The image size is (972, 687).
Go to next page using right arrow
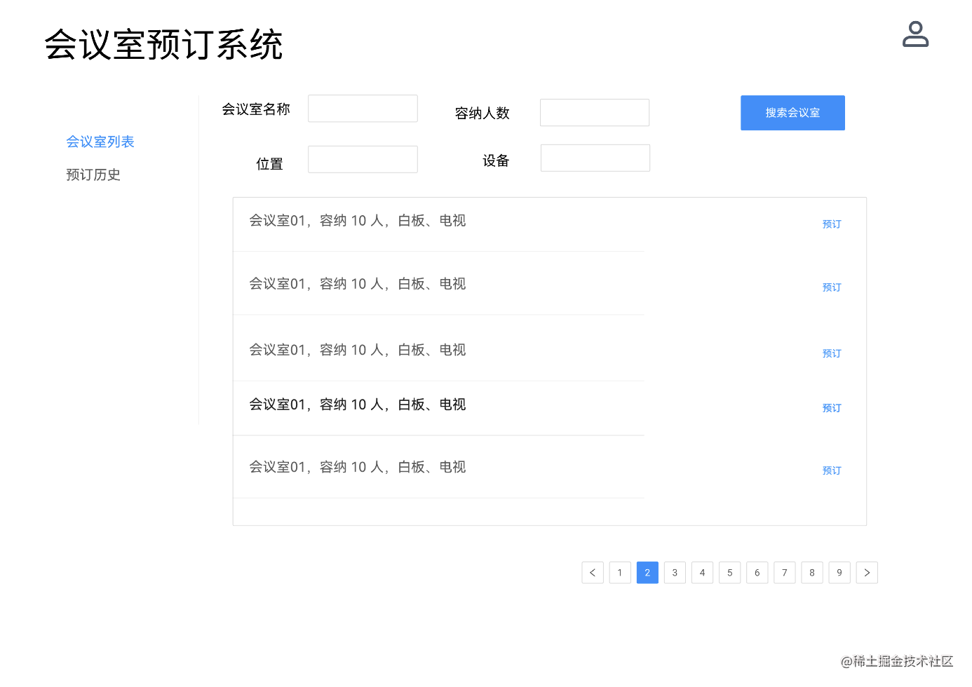tap(867, 573)
